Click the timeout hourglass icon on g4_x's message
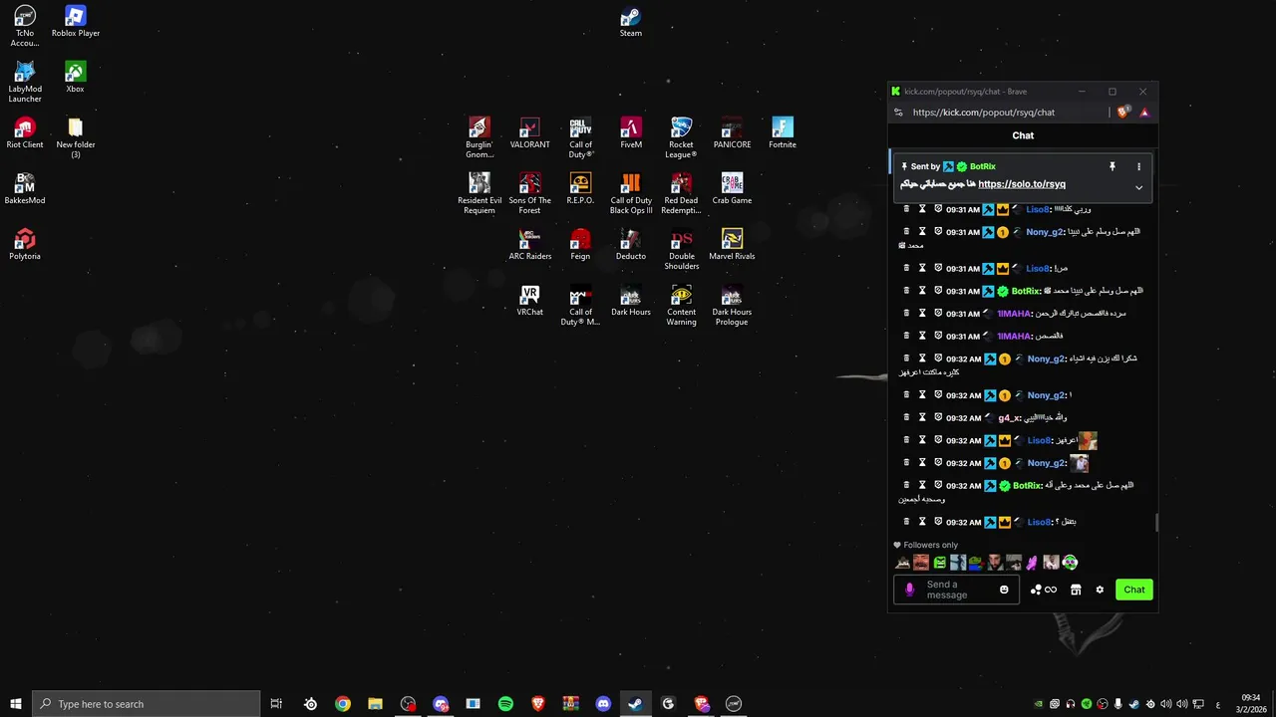Viewport: 1276px width, 717px height. 922,417
